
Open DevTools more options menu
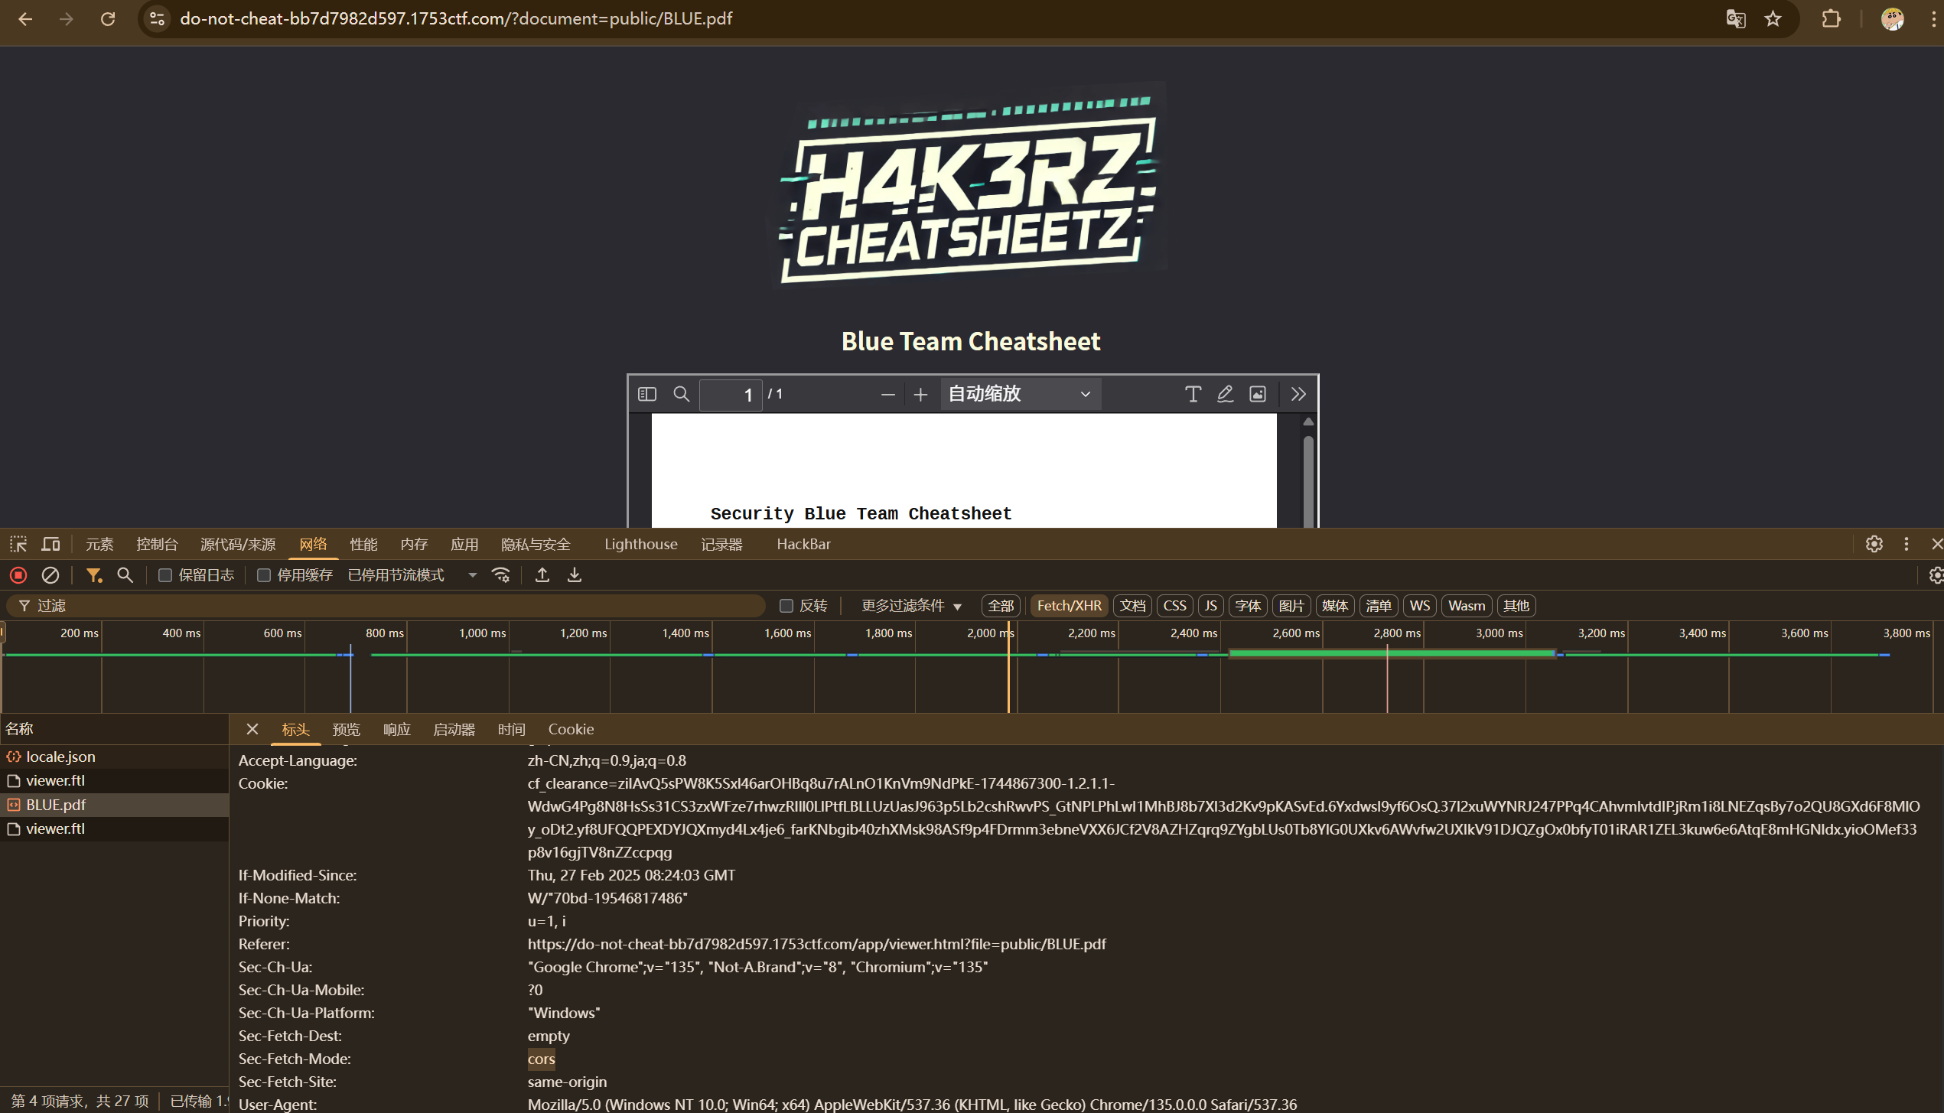1907,544
